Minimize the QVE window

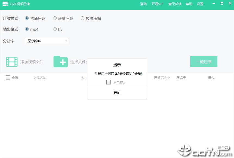(214, 4)
